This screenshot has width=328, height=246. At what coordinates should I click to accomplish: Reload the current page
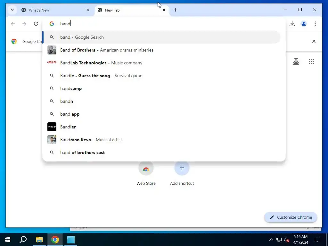click(36, 24)
